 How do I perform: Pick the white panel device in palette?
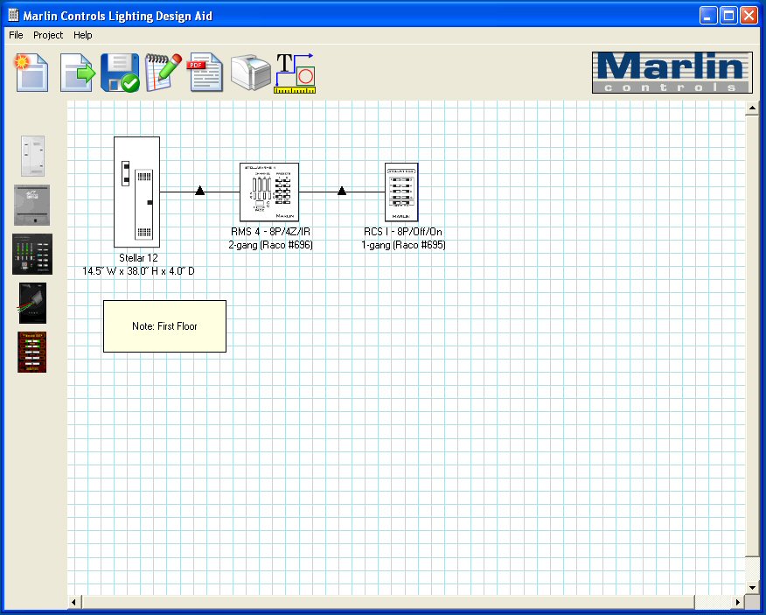pyautogui.click(x=32, y=157)
